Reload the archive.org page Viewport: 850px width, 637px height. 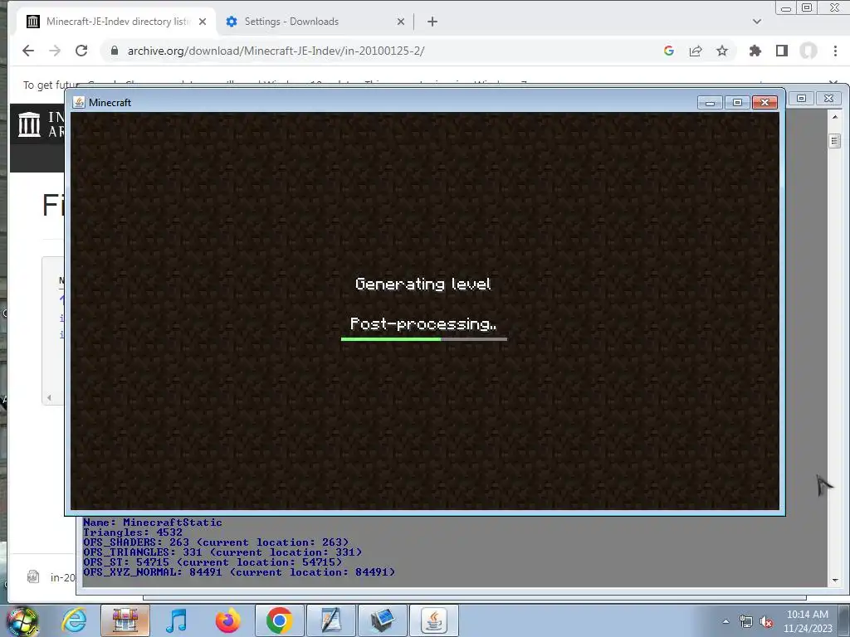[81, 51]
